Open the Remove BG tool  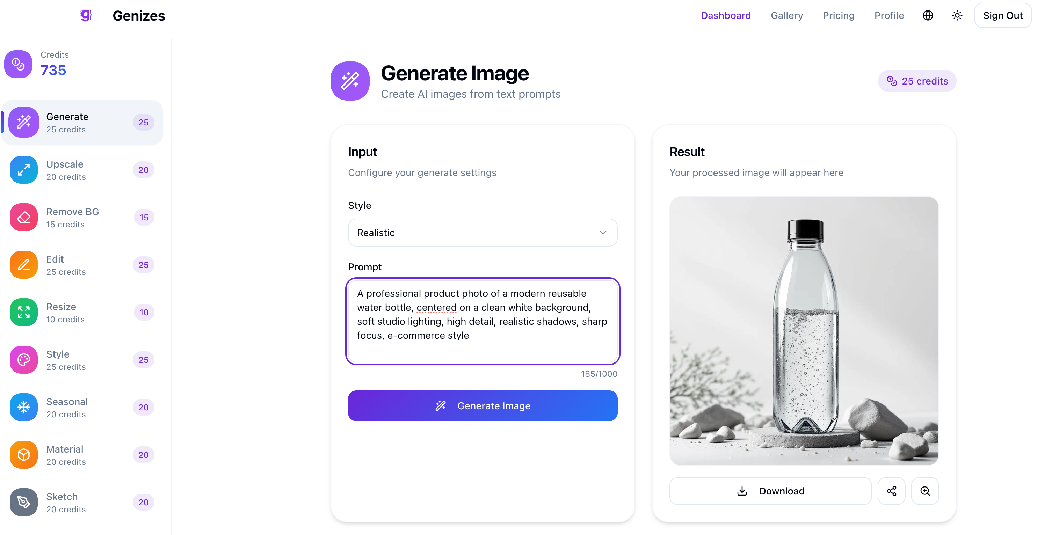pyautogui.click(x=82, y=217)
